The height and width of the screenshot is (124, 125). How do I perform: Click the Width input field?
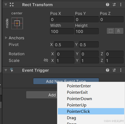pos(62,31)
